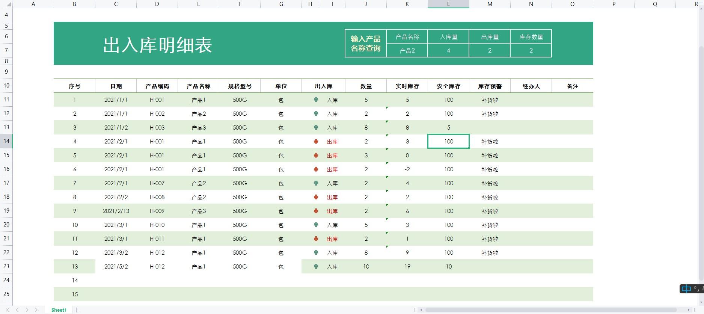Click the product code cell H-003

[x=157, y=128]
